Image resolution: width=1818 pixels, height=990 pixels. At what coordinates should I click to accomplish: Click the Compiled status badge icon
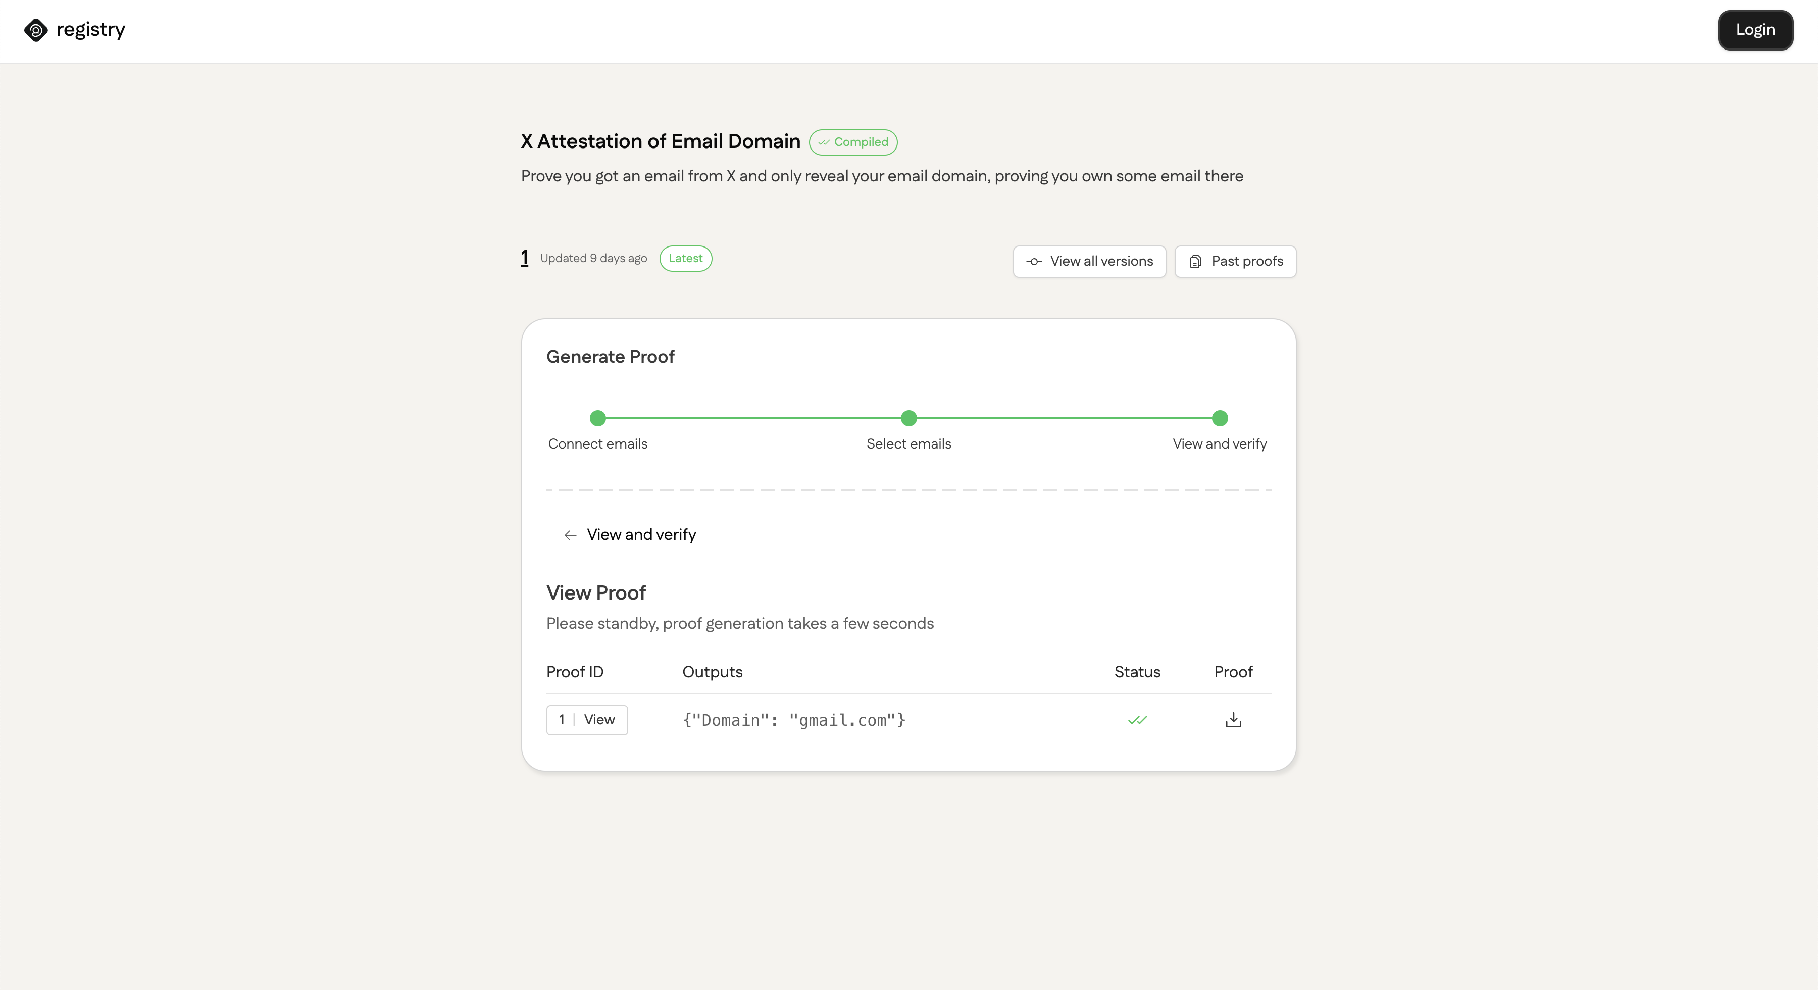coord(824,141)
